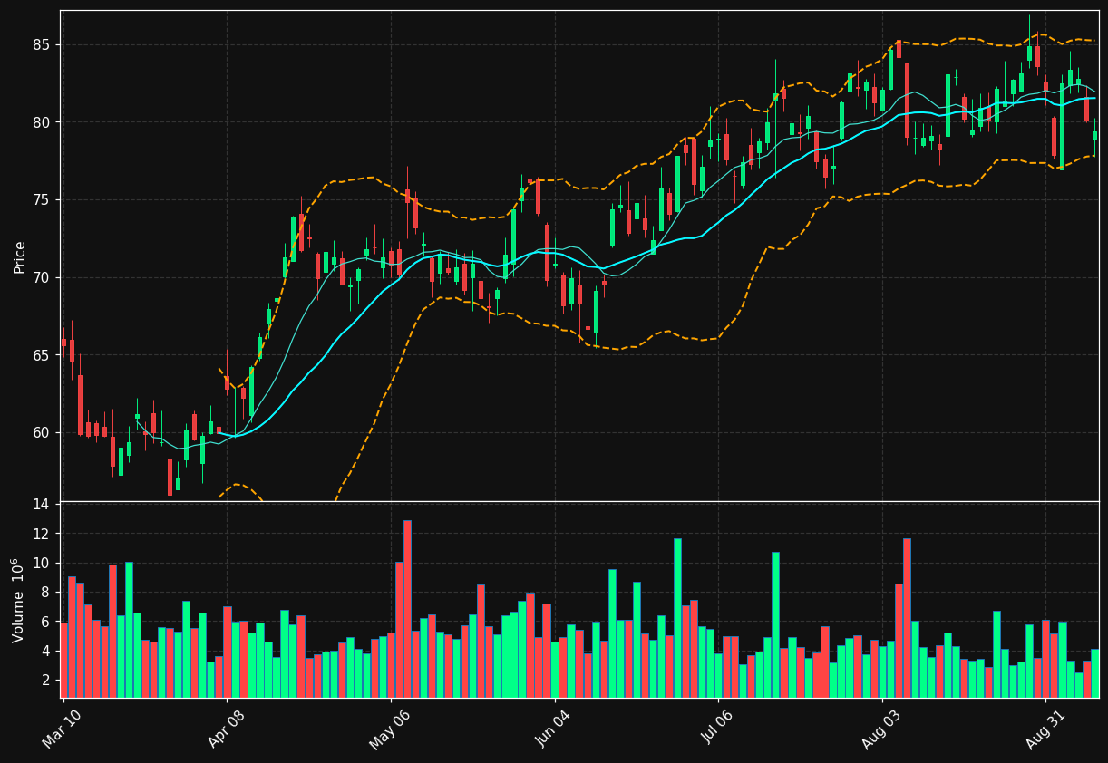Select the tallest red volume bar after May 06
The width and height of the screenshot is (1108, 763).
pyautogui.click(x=407, y=609)
